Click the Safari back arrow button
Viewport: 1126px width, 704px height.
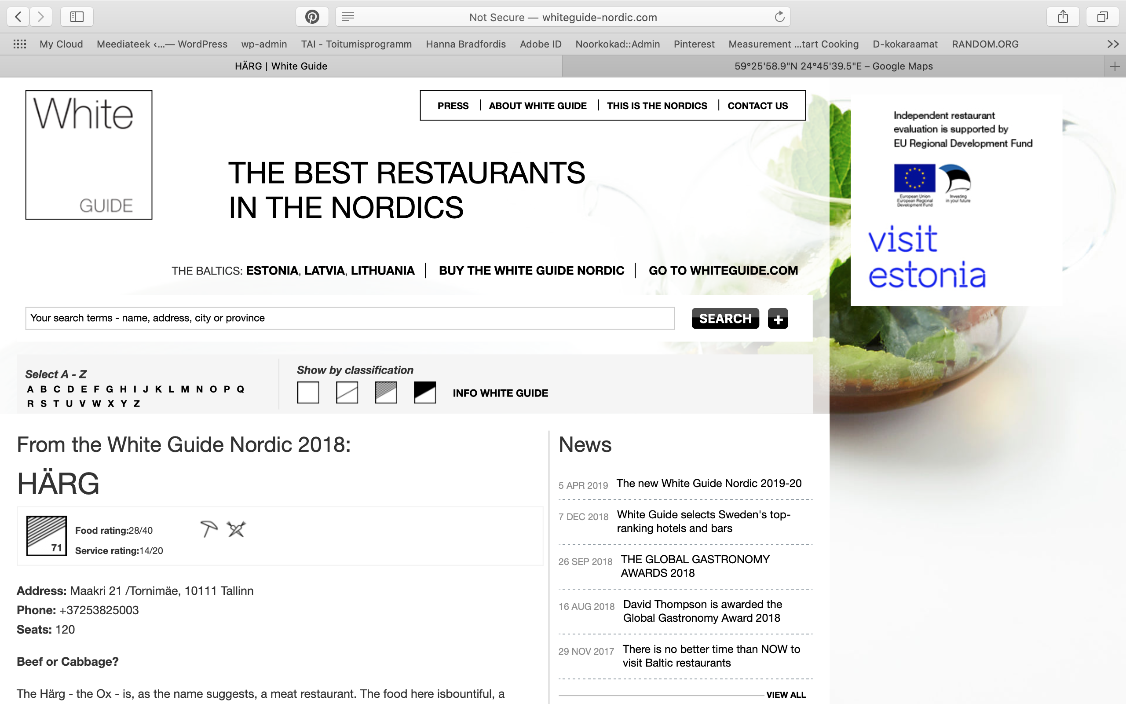tap(18, 17)
